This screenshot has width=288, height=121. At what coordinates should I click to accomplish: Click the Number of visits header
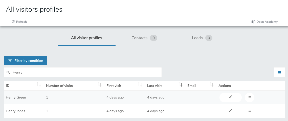pyautogui.click(x=59, y=86)
